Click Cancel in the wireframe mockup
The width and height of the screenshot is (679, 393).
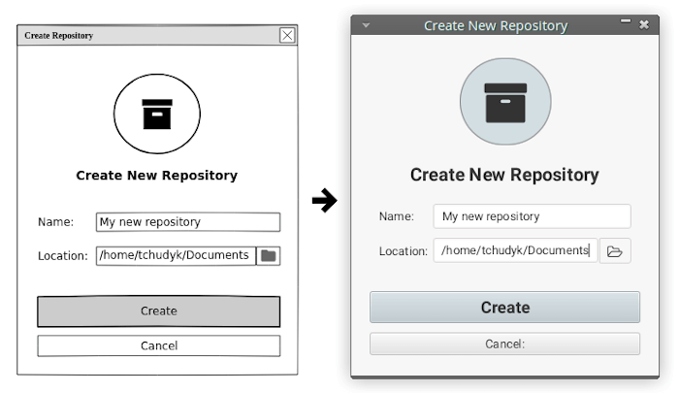[x=158, y=345]
